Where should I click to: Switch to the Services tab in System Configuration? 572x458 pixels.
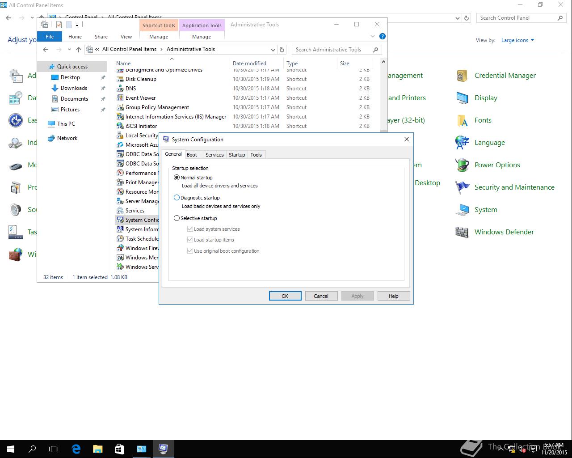[x=214, y=155]
